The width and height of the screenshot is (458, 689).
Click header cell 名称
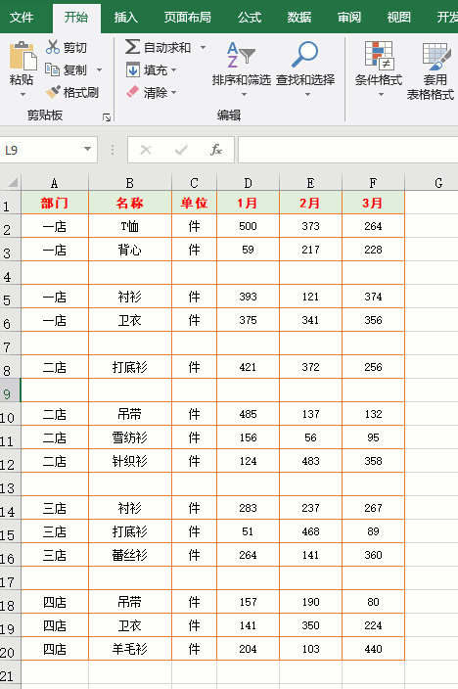129,203
